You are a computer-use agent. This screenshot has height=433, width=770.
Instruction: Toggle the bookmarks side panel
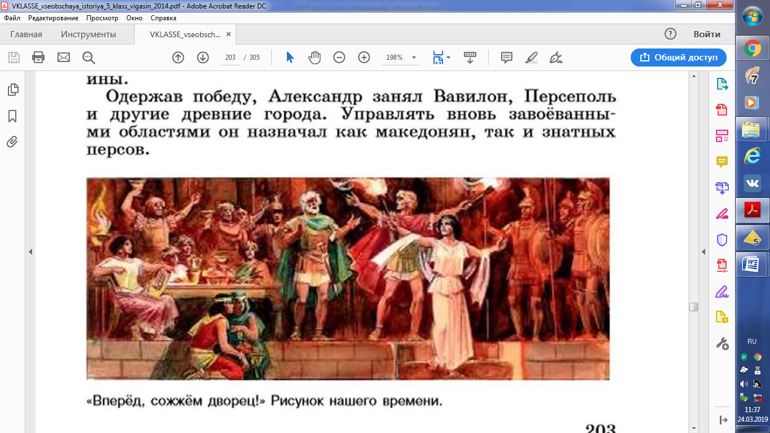[12, 116]
